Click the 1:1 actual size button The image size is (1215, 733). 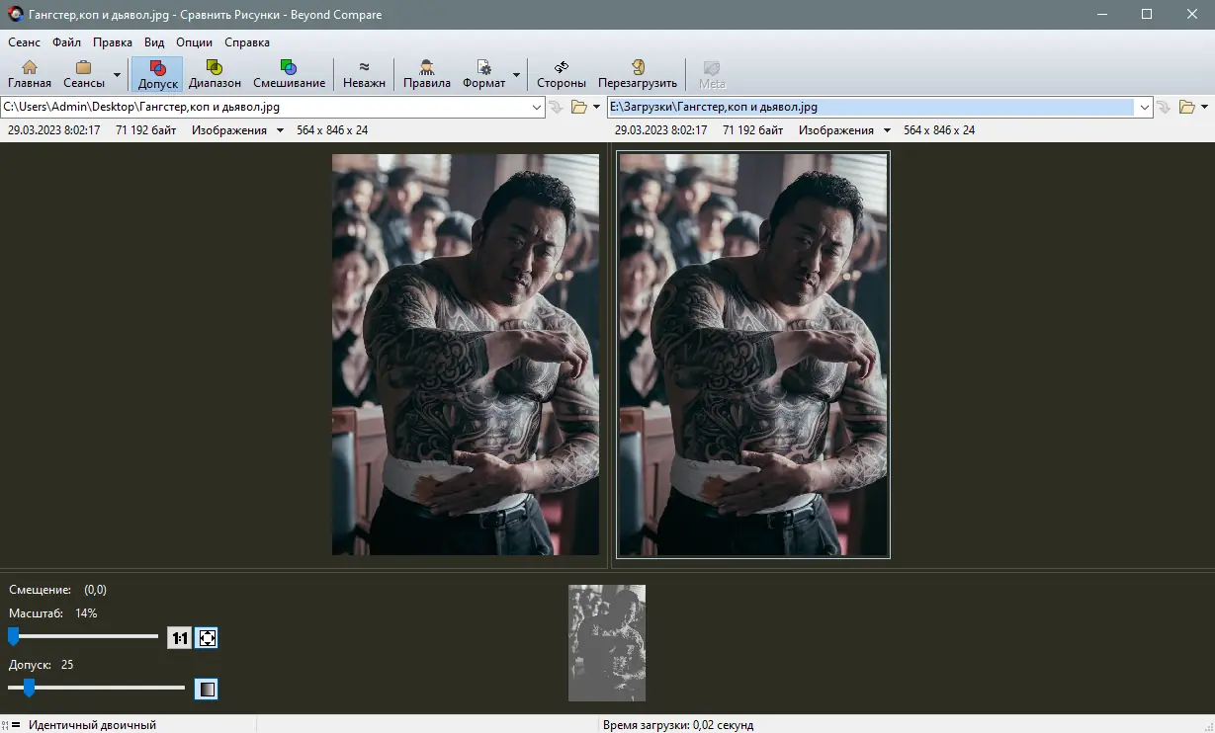click(179, 638)
